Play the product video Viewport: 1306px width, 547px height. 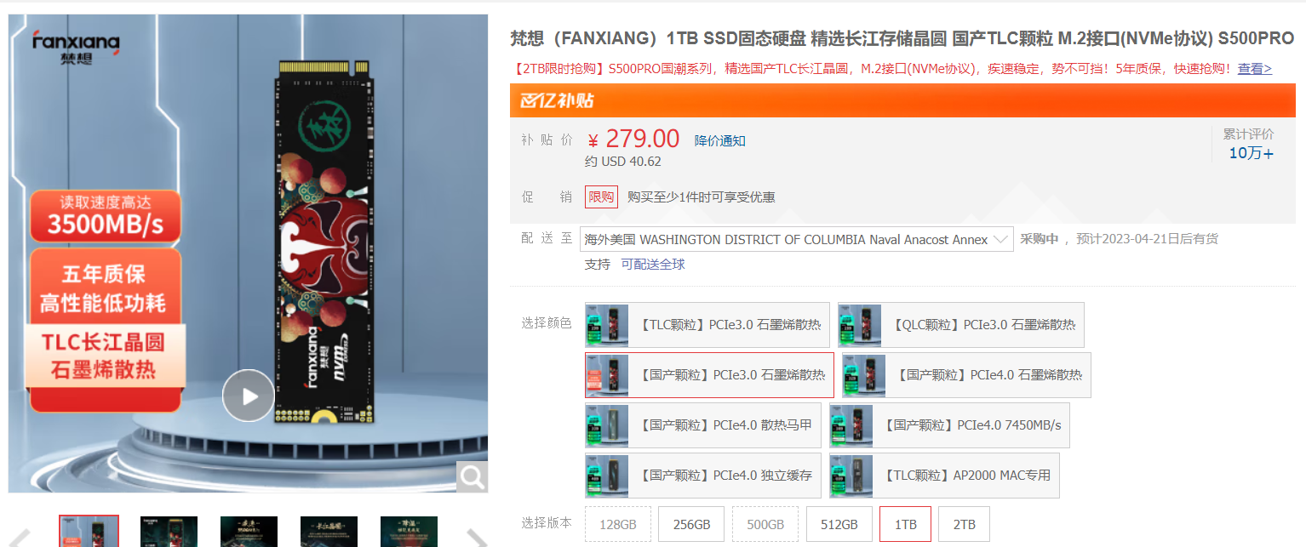coord(249,396)
